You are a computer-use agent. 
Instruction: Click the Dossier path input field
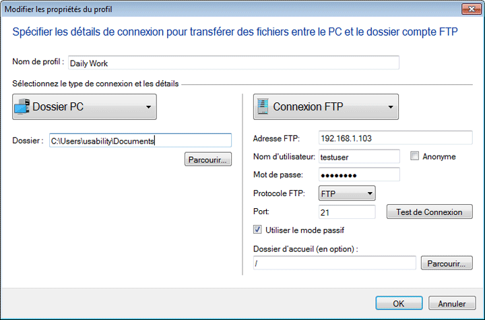[x=140, y=140]
